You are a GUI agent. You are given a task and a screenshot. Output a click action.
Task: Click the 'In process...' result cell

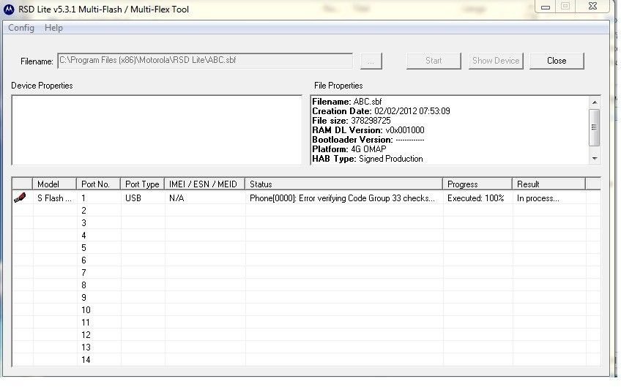(x=549, y=198)
